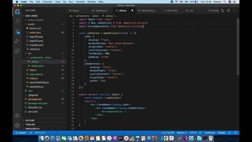This screenshot has height=142, width=252.
Task: Open the Search view in activity bar
Action: [17, 21]
